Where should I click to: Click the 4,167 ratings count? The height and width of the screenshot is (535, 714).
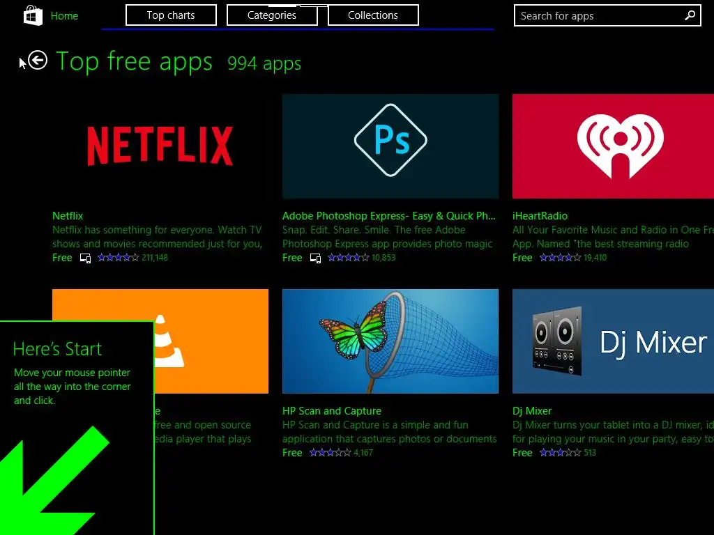363,453
